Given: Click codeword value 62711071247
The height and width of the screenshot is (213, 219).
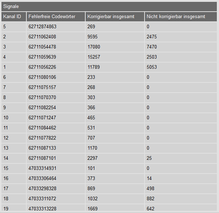Looking at the screenshot, I should [x=42, y=118].
